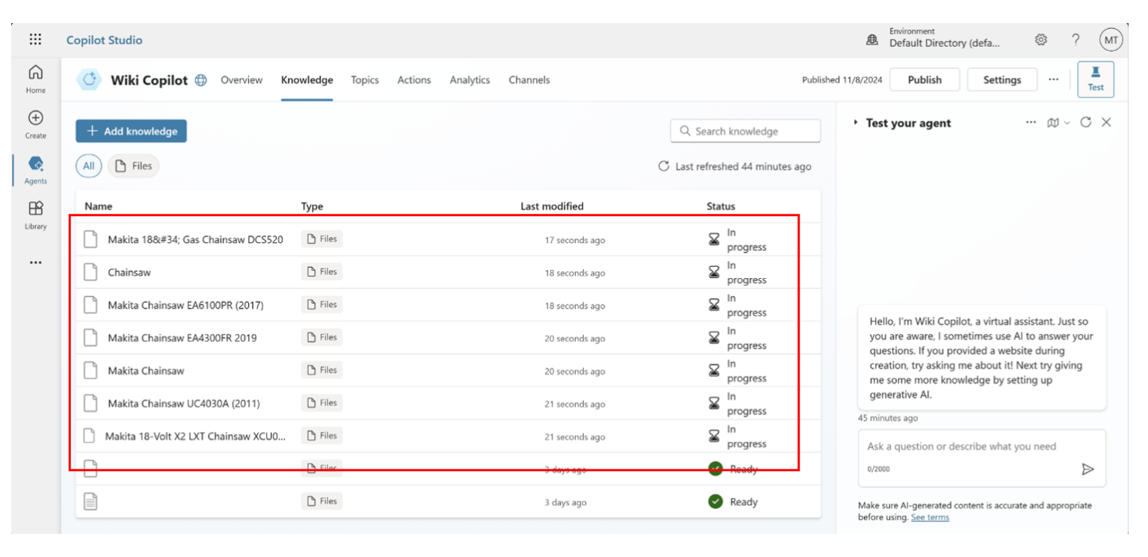Open the tracking map dropdown in test panel
The image size is (1148, 557).
tap(1057, 123)
